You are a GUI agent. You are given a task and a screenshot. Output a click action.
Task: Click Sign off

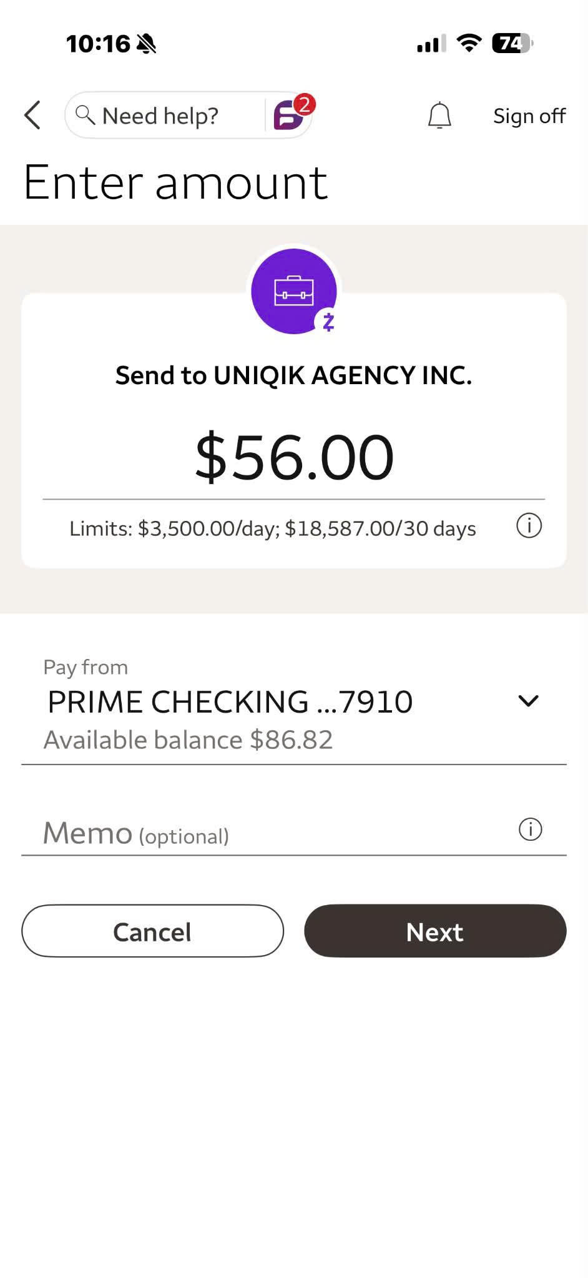529,116
